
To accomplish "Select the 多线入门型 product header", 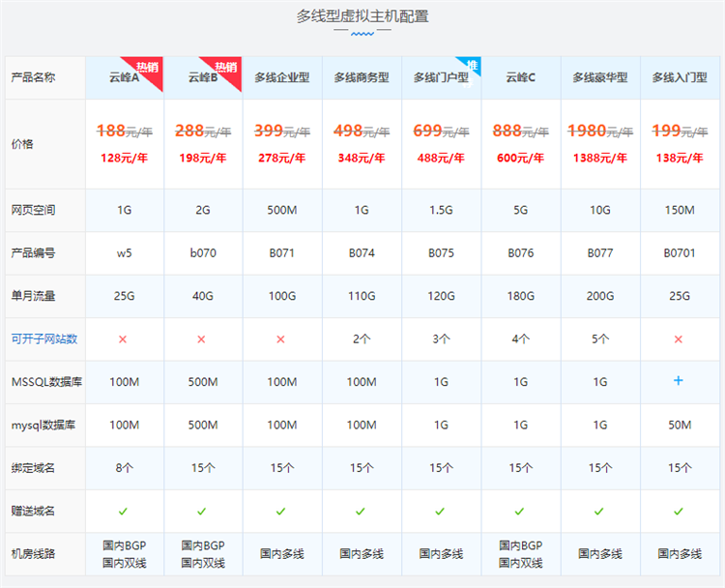I will click(679, 78).
